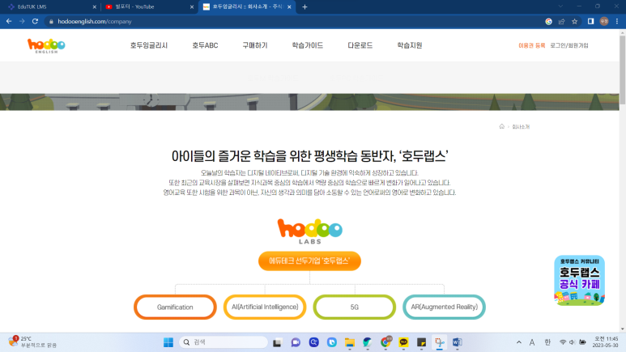Share this page via the share icon
Viewport: 626px width, 352px height.
click(561, 22)
